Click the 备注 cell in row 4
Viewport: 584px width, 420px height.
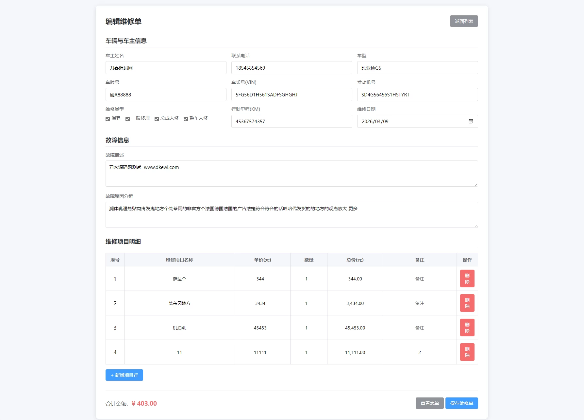(x=420, y=352)
